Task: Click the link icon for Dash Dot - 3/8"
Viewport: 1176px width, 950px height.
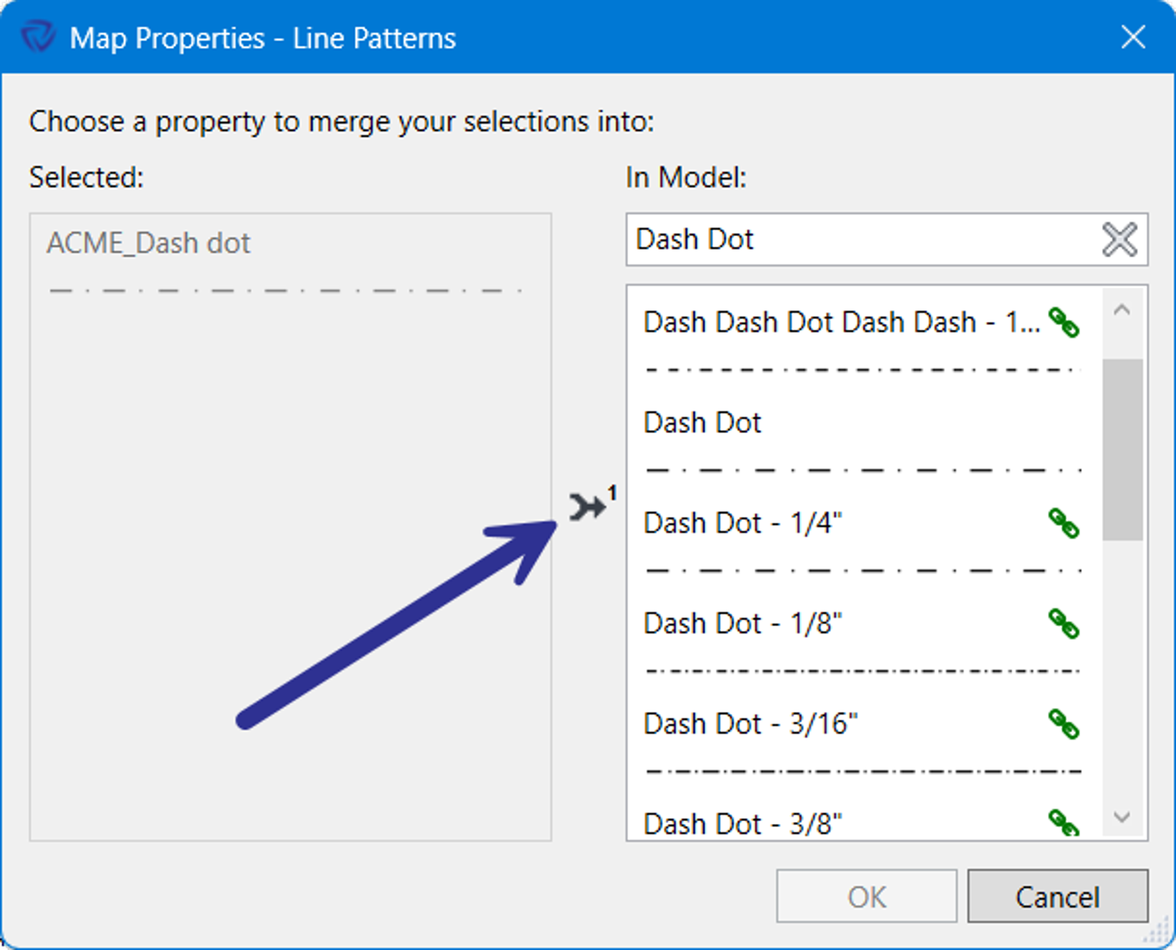Action: click(x=1063, y=822)
